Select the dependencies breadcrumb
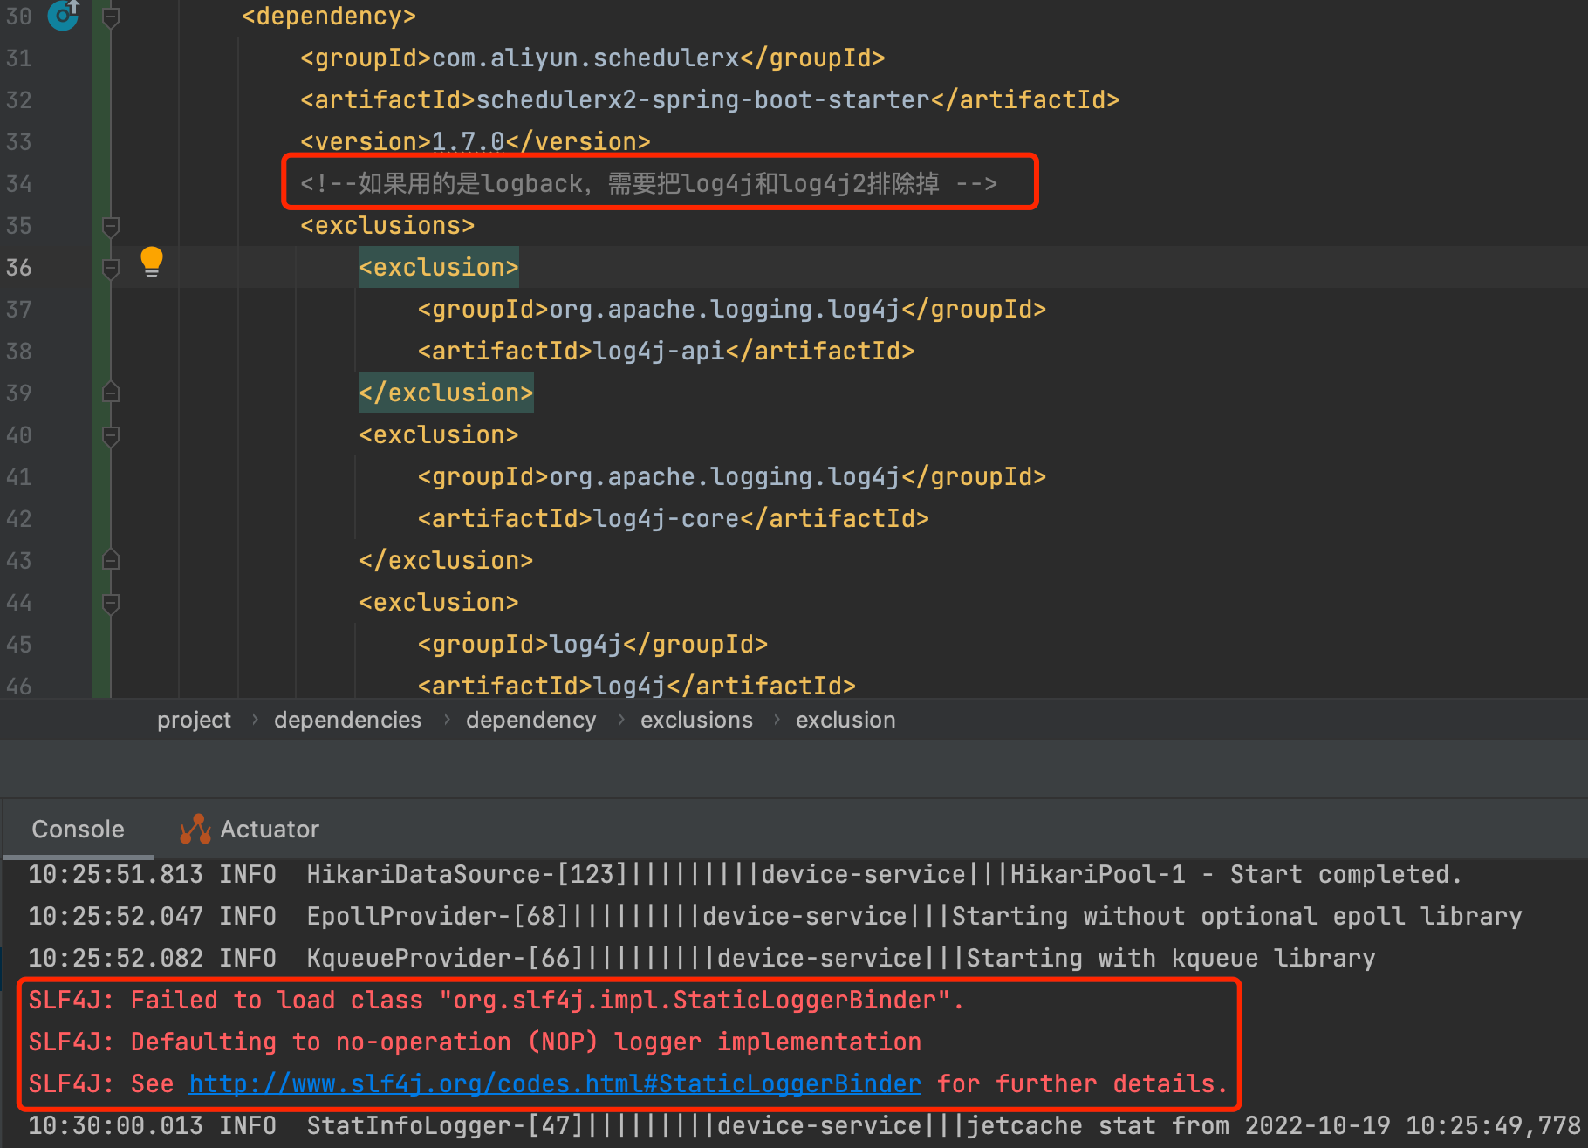This screenshot has height=1148, width=1588. click(347, 720)
